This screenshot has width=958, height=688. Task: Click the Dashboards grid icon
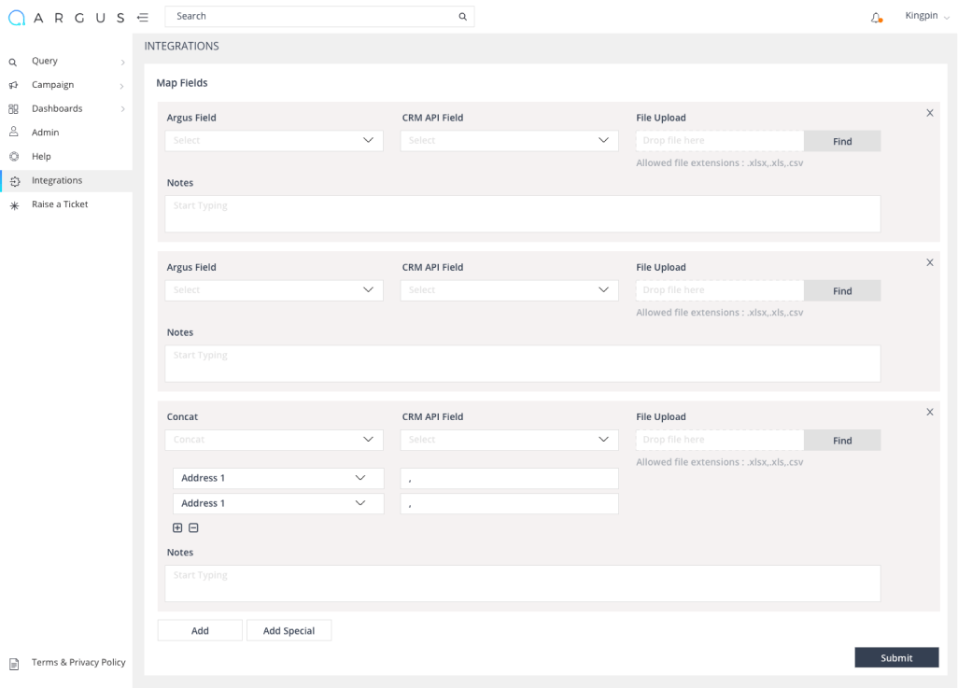(13, 109)
